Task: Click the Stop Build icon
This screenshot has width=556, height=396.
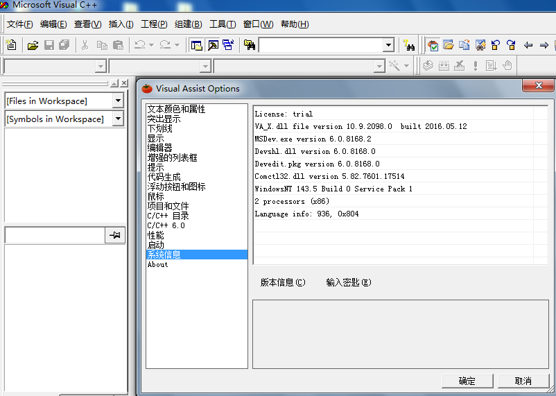Action: (459, 66)
